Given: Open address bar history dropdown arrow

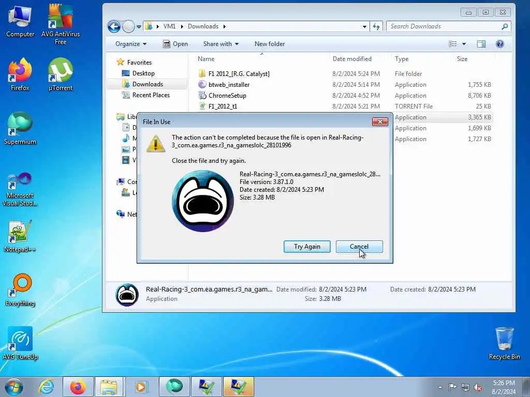Looking at the screenshot, I should pos(364,26).
